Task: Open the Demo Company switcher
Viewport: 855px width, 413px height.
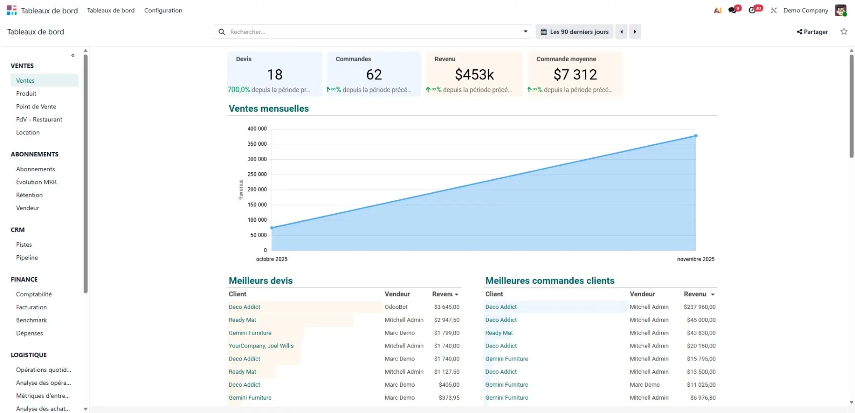Action: click(x=805, y=10)
